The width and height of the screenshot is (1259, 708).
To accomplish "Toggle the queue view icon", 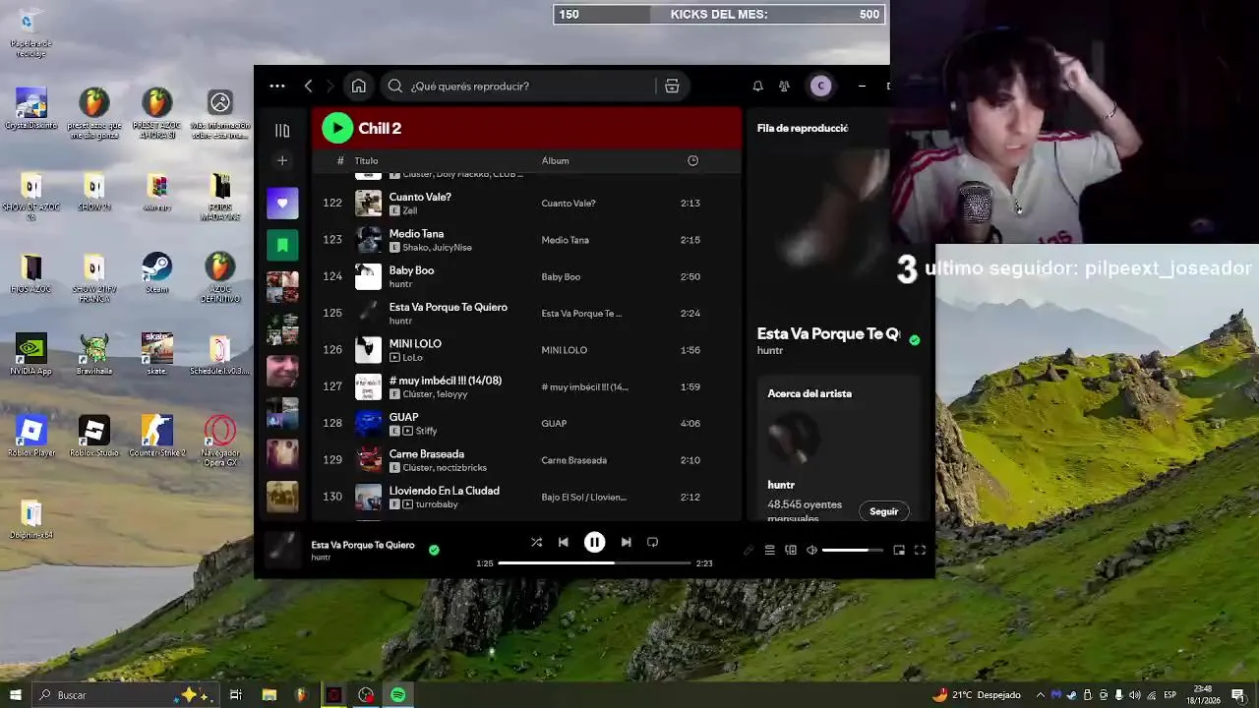I will [770, 551].
